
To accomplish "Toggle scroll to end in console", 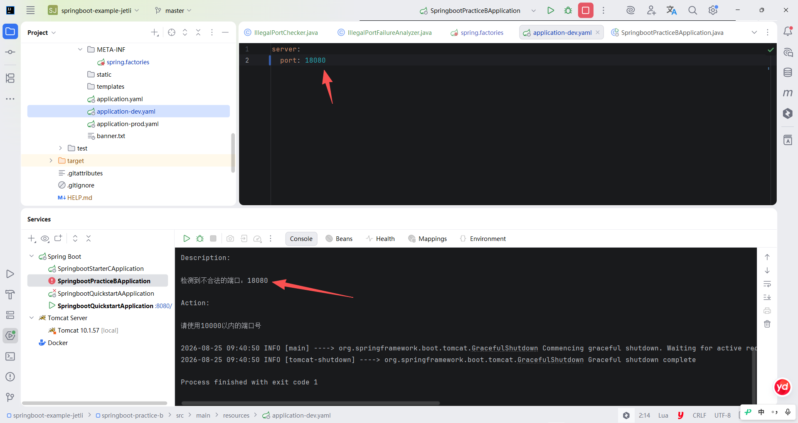I will (x=767, y=297).
